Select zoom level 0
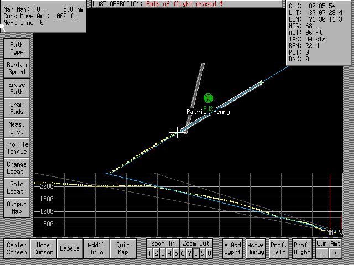Screen dimensions: 354x265 209,253
